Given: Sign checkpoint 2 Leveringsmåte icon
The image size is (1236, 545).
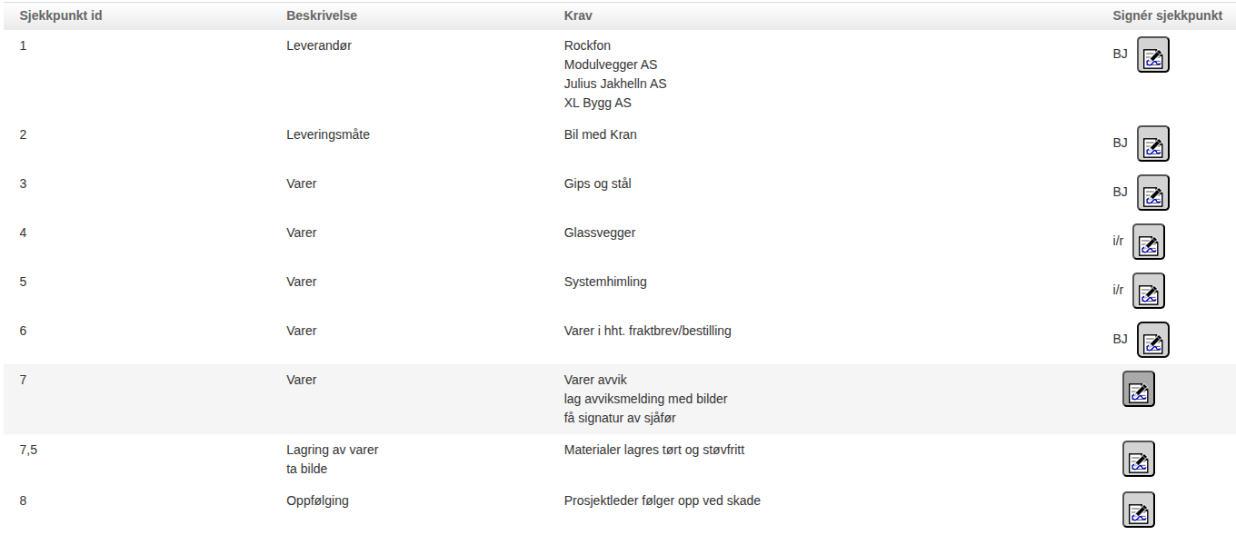Looking at the screenshot, I should point(1153,144).
